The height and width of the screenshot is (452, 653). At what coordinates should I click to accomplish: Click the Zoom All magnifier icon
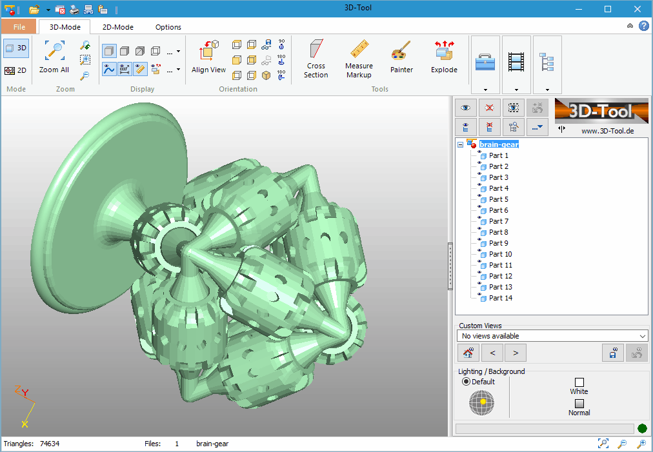[55, 50]
